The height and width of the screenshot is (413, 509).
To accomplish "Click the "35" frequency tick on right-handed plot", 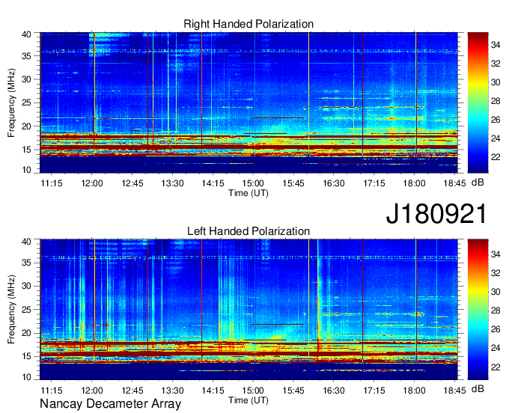I will pos(26,56).
